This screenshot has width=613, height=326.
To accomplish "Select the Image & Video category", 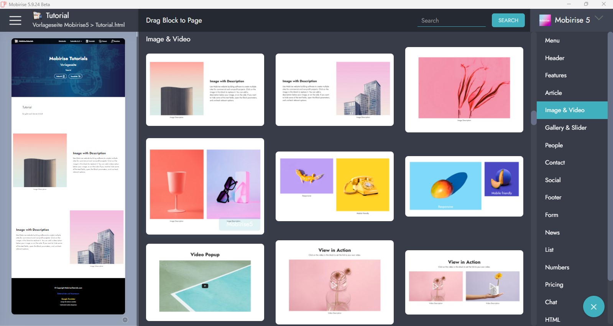I will [572, 110].
